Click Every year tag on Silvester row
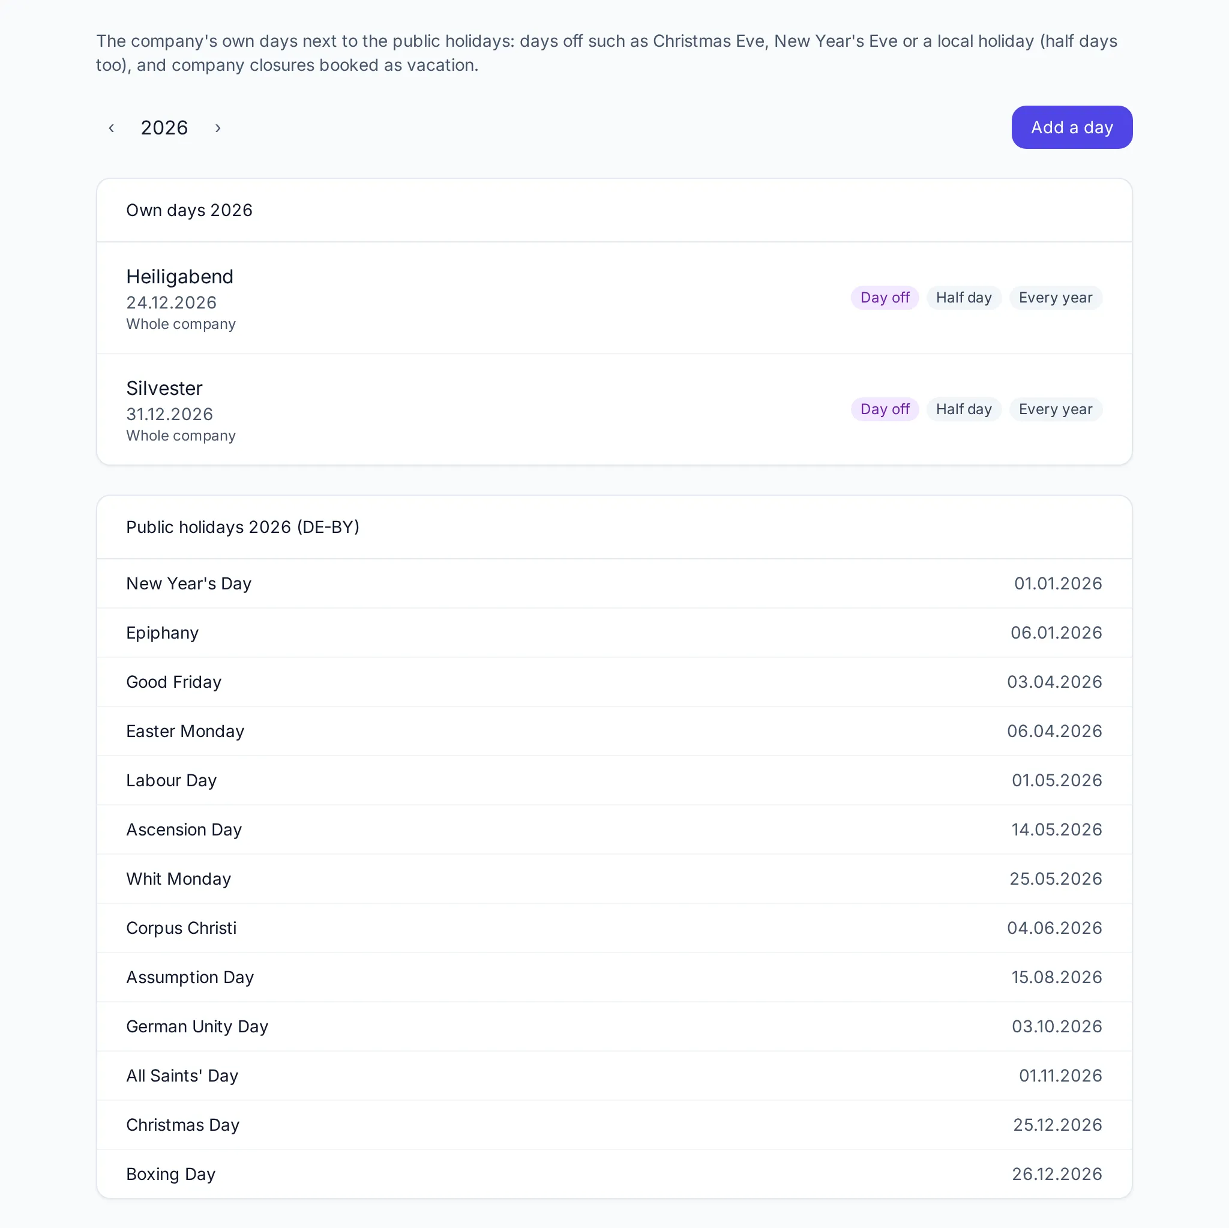Screen dimensions: 1229x1228 pos(1056,409)
